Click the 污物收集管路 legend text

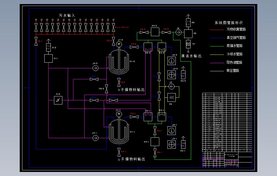point(236,29)
